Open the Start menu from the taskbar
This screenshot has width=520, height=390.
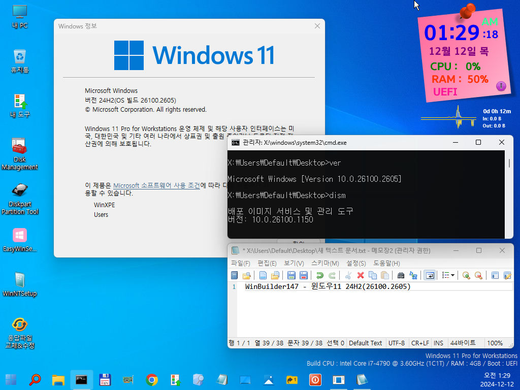point(11,380)
